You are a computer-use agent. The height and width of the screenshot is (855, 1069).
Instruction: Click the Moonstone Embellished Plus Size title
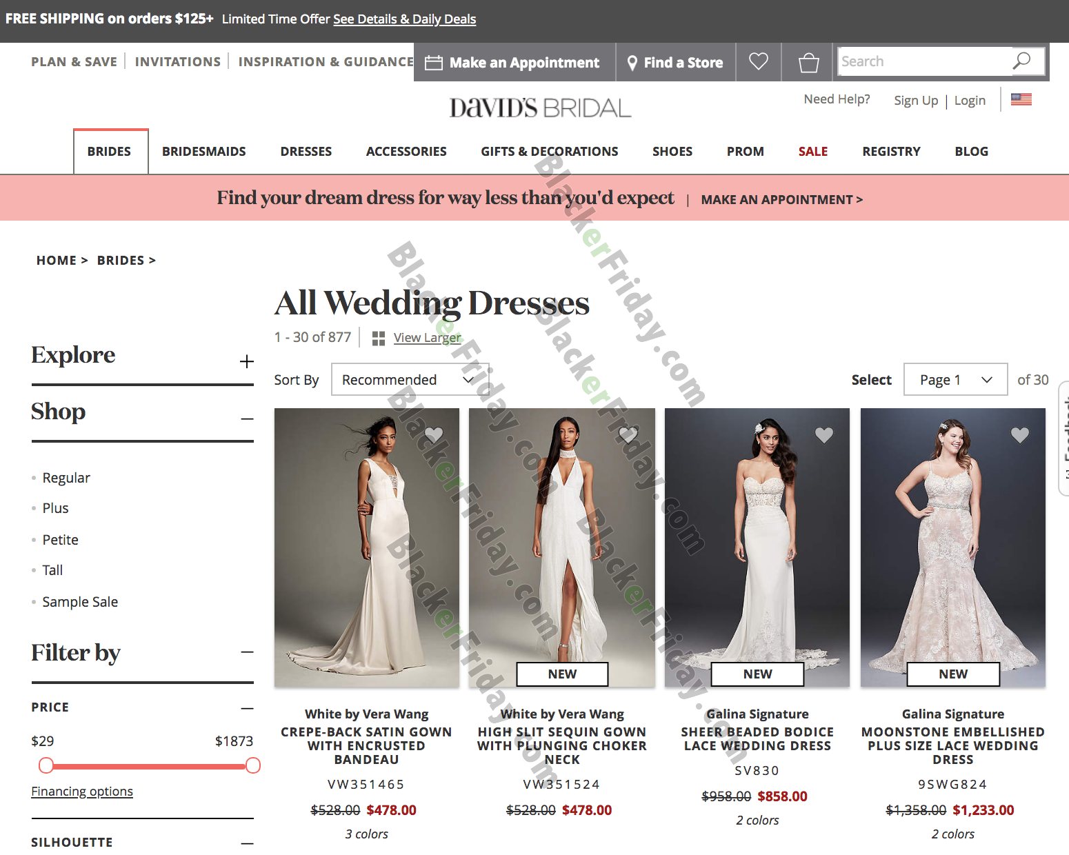coord(953,745)
